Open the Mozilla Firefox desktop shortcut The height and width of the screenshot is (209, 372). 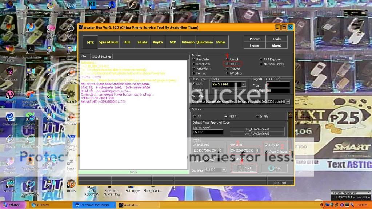click(30, 29)
